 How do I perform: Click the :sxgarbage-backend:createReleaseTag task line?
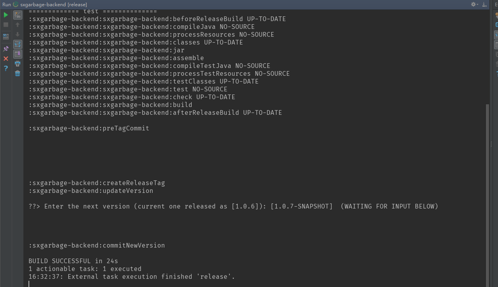click(x=96, y=183)
